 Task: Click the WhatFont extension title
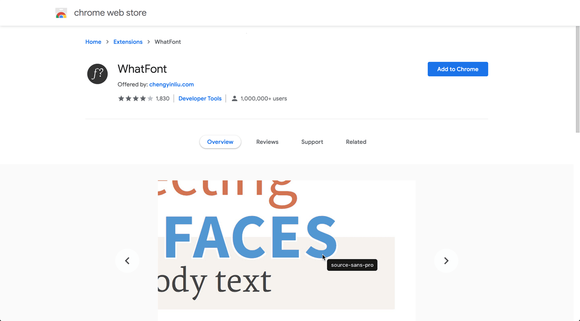point(142,69)
